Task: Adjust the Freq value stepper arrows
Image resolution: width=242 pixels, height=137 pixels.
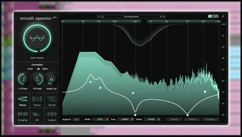Action: click(x=132, y=119)
